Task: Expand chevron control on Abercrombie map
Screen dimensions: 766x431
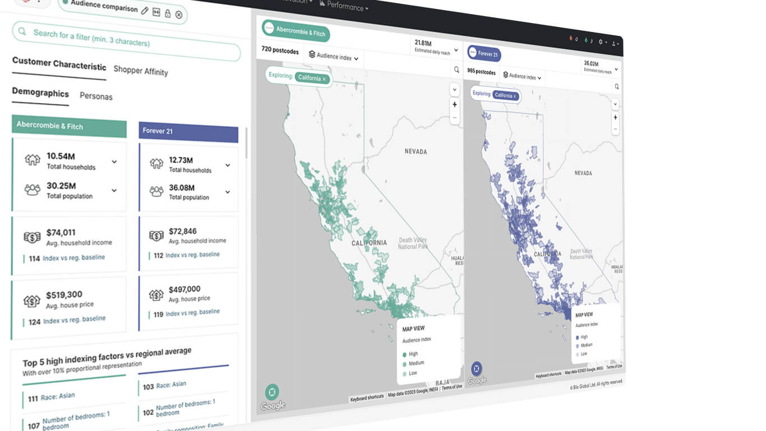Action: pyautogui.click(x=454, y=90)
